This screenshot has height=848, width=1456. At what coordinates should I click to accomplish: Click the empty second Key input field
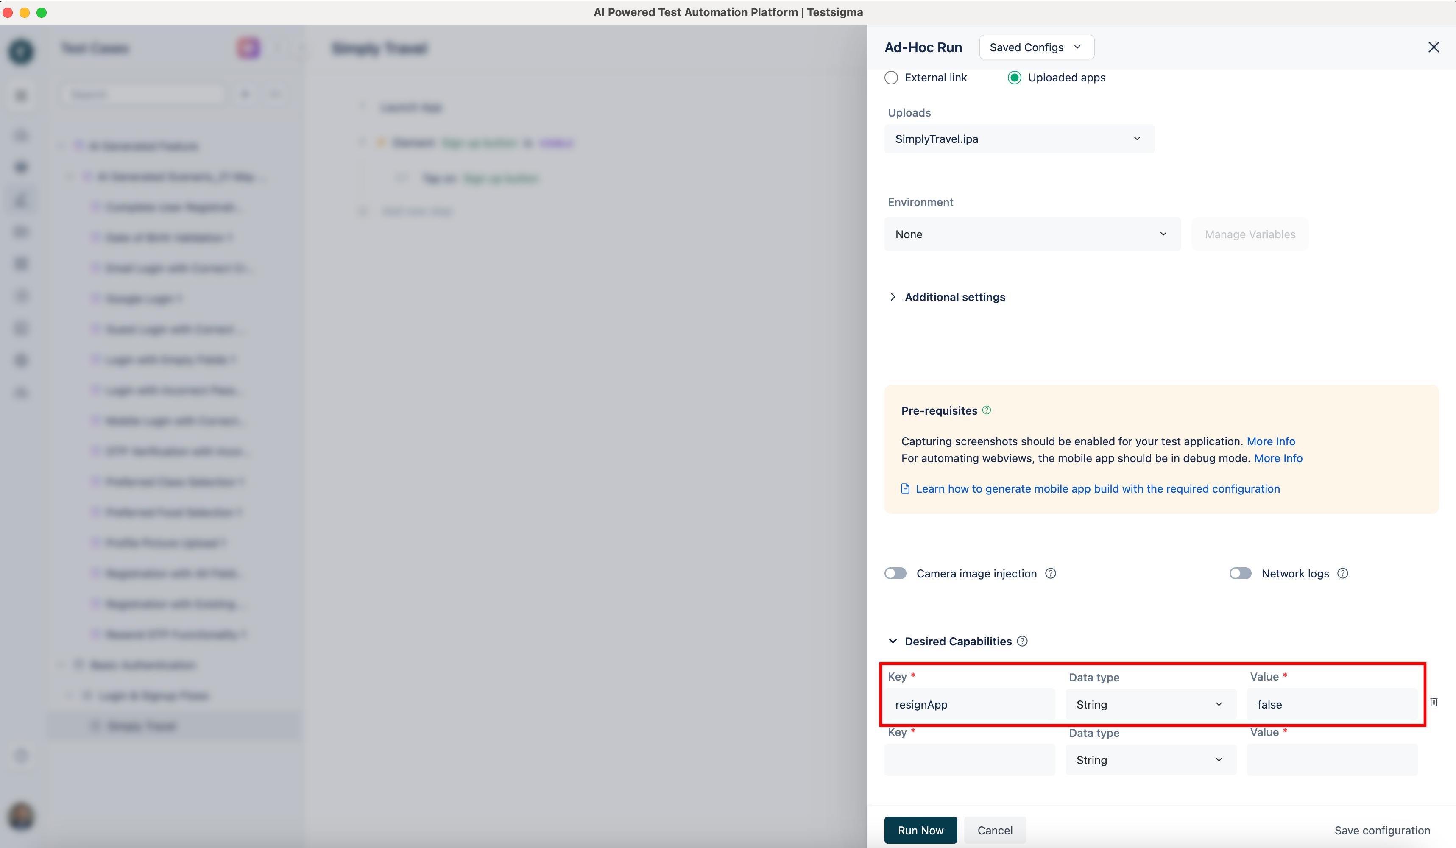[970, 760]
